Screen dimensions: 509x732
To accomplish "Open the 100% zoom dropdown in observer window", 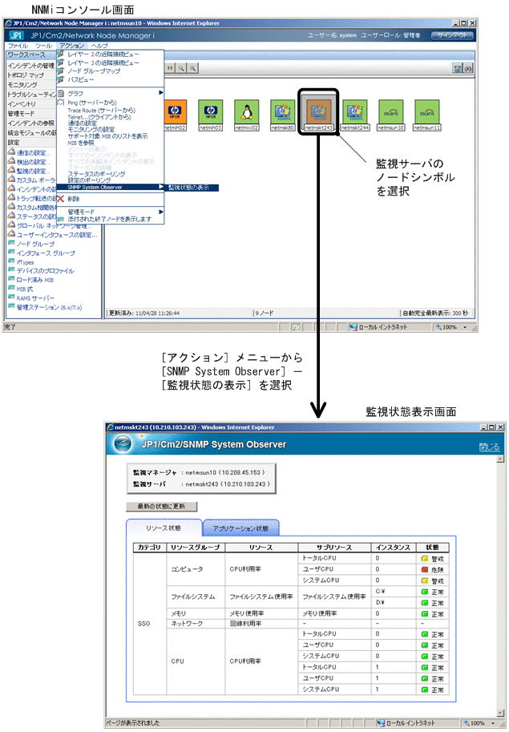I will tap(493, 723).
